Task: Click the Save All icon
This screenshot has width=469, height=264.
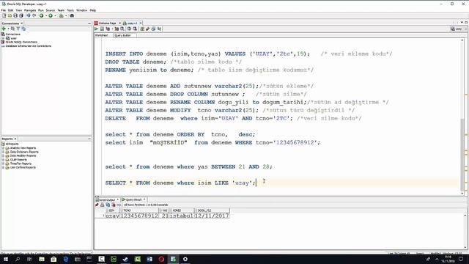Action: 21,15
